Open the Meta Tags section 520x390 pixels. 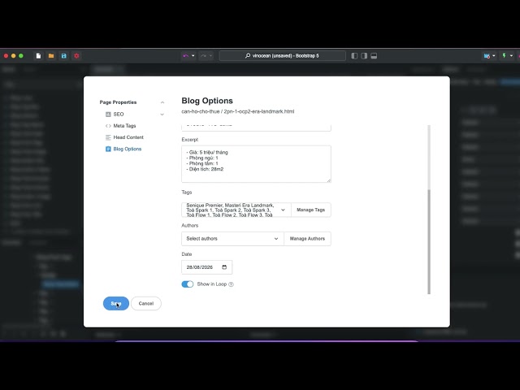click(x=124, y=126)
